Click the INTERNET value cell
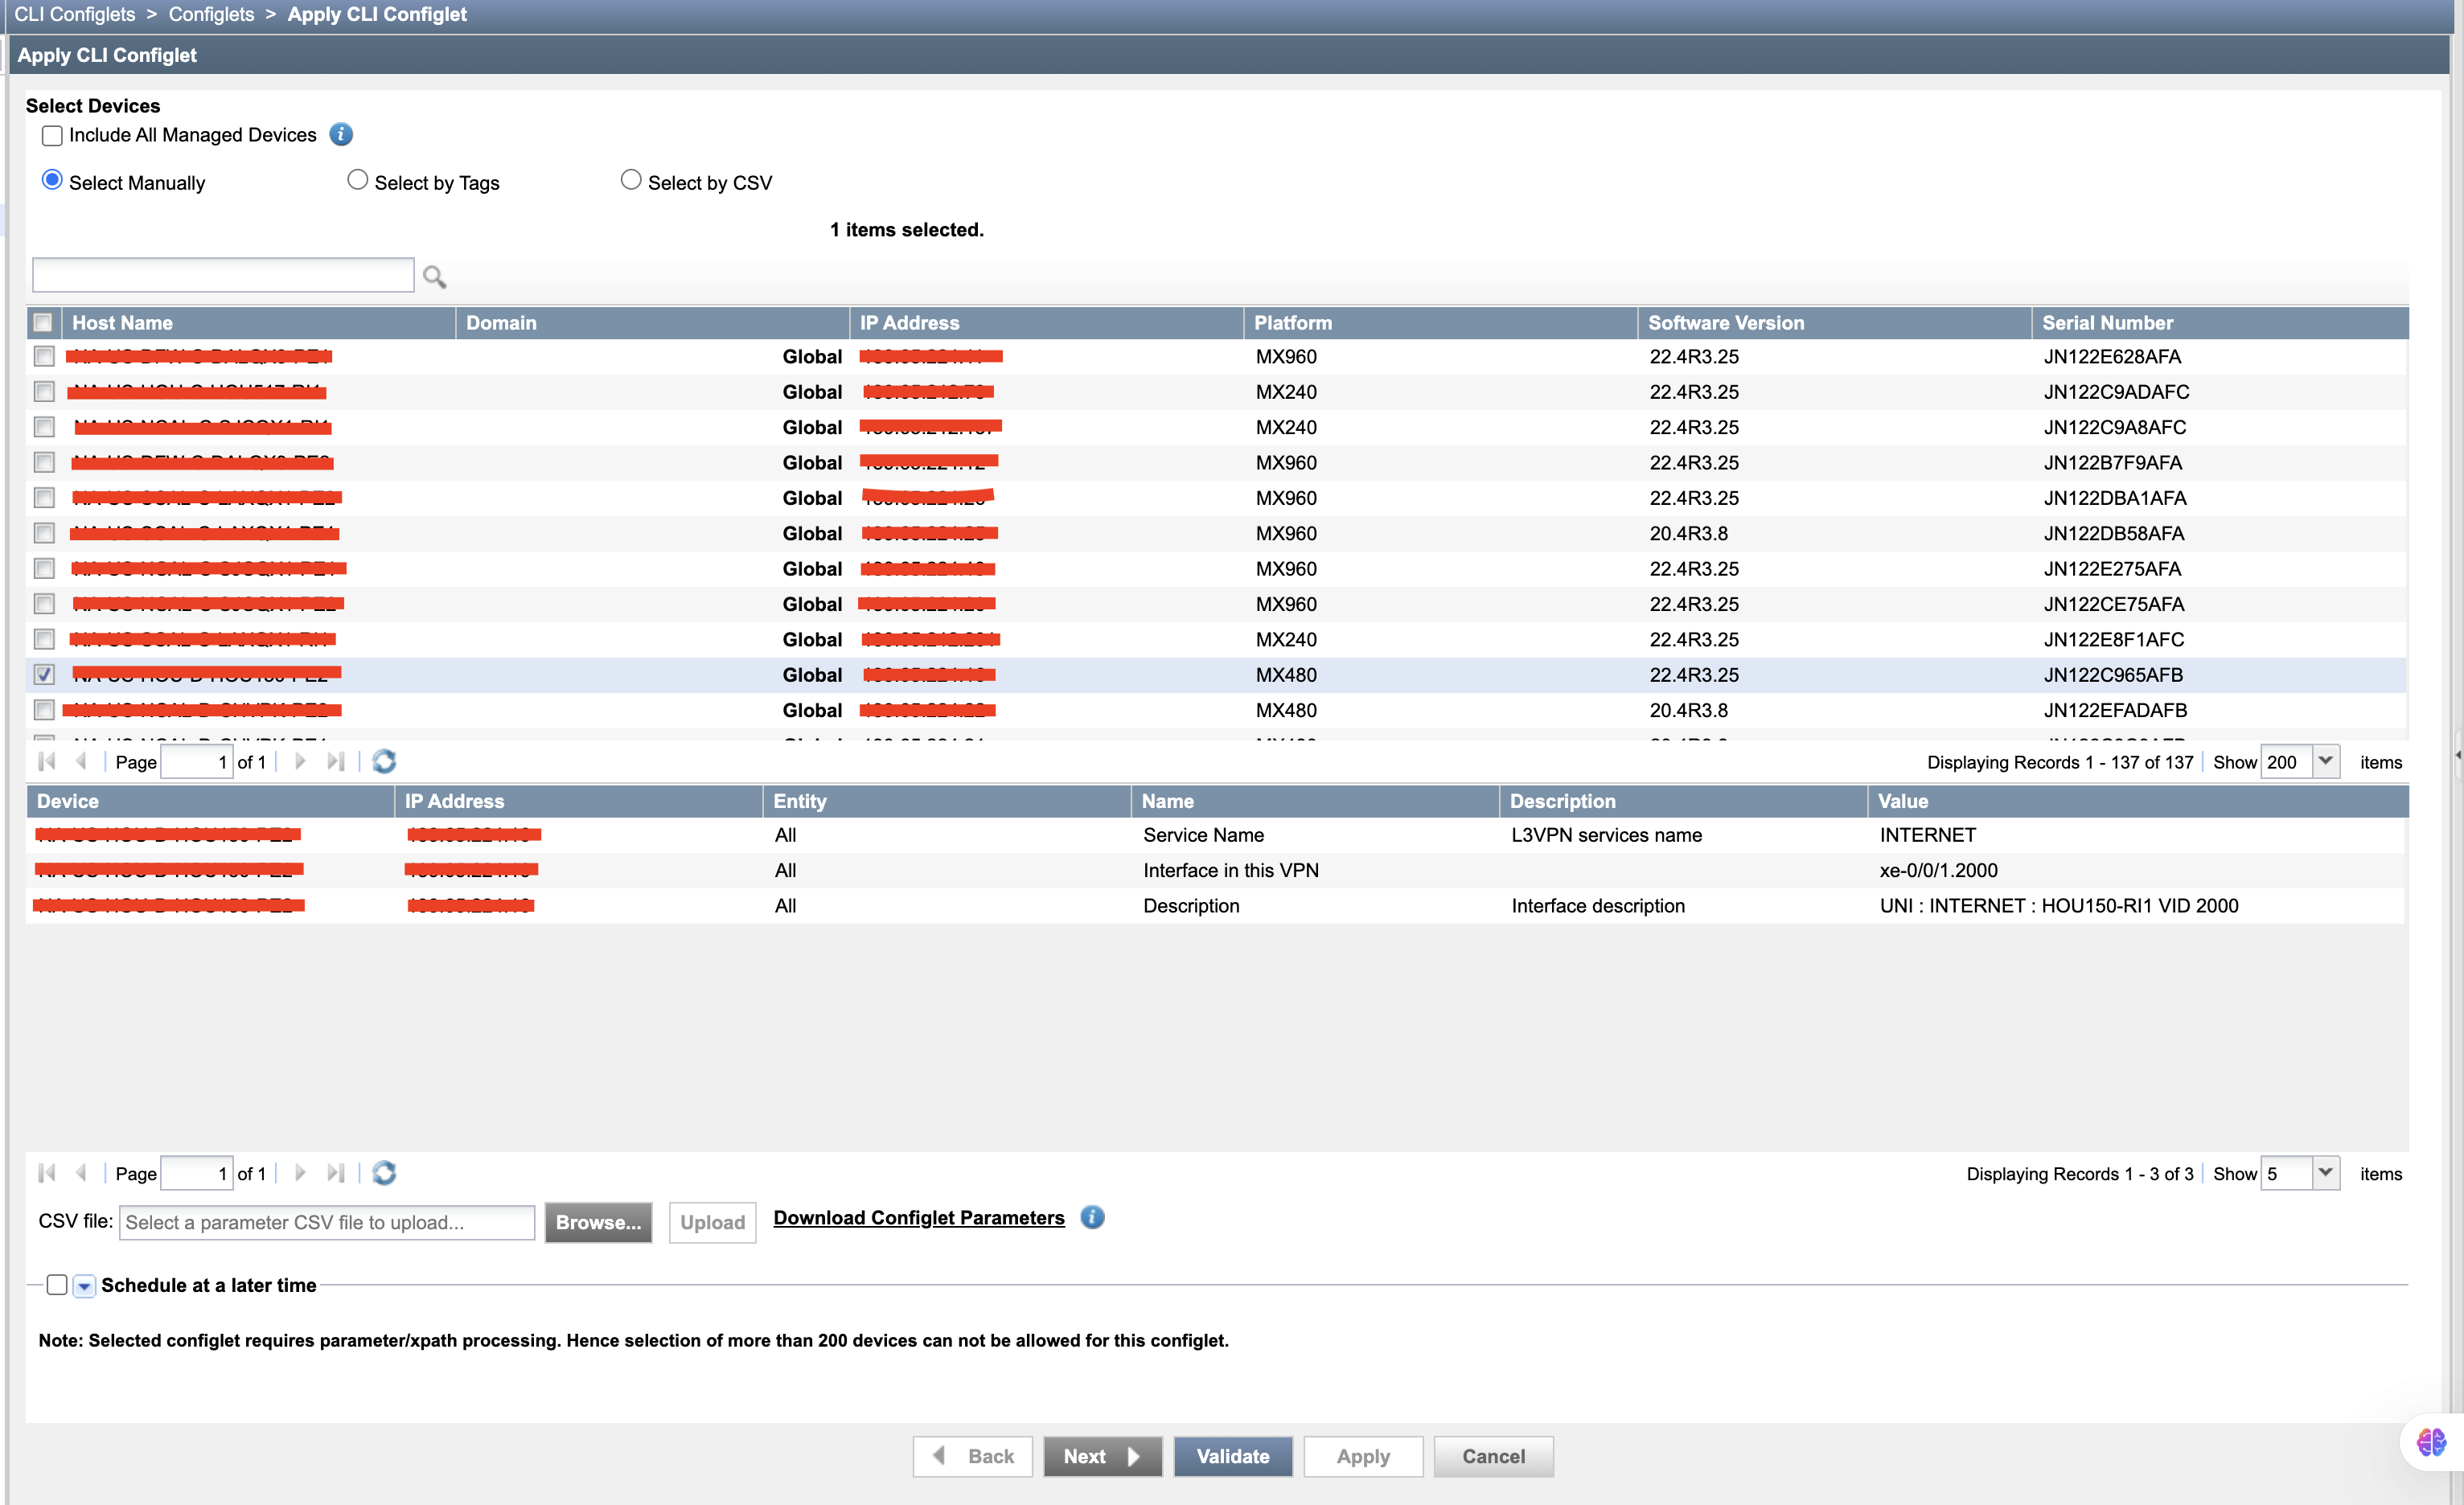2464x1505 pixels. click(1927, 835)
